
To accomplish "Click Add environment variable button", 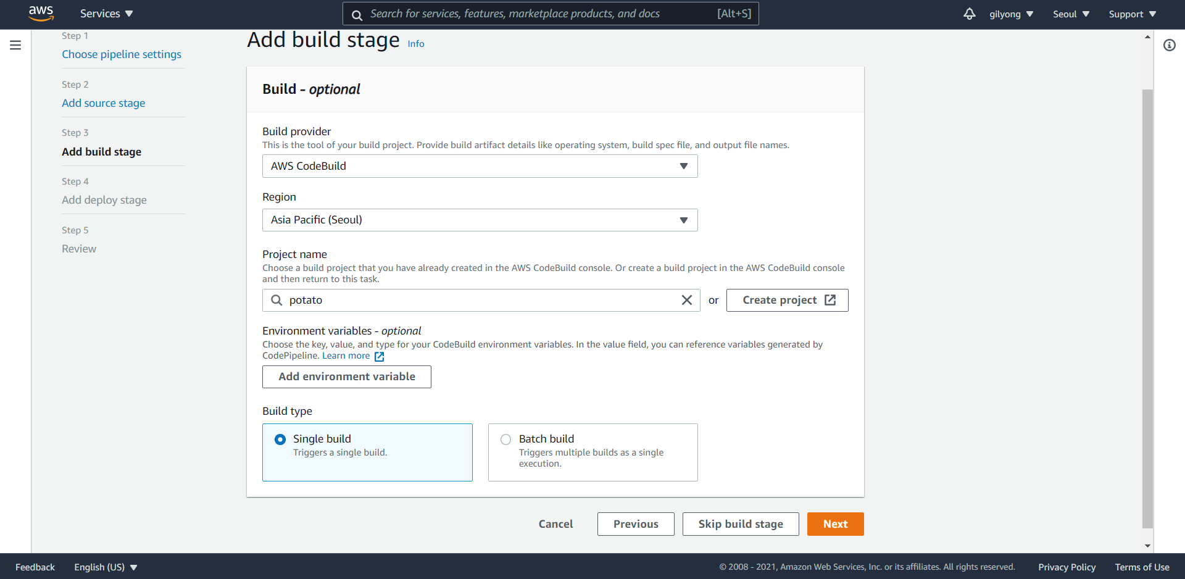I will [347, 377].
